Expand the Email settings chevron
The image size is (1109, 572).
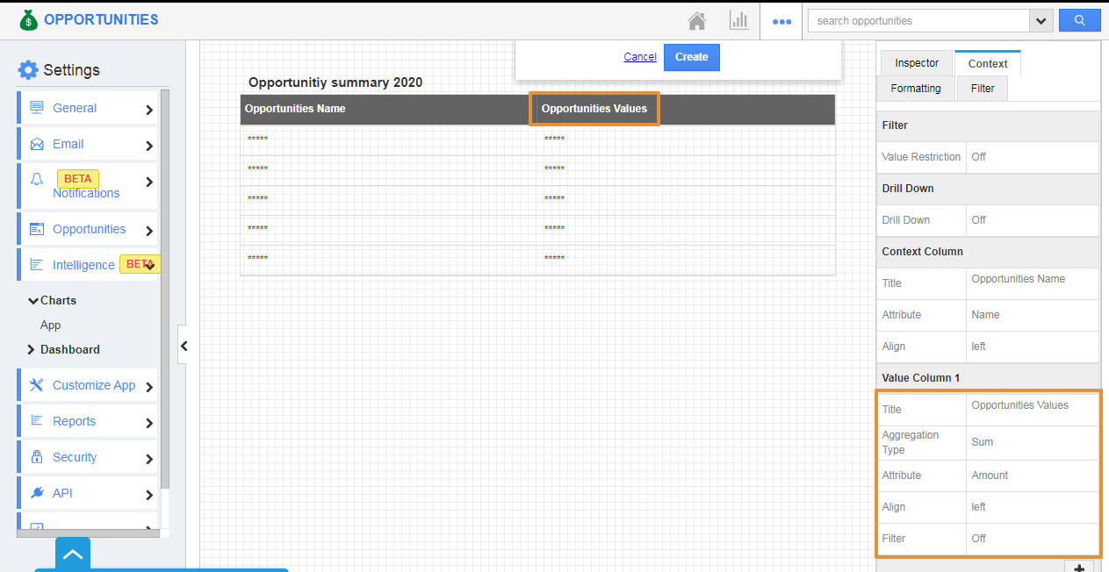pyautogui.click(x=149, y=146)
